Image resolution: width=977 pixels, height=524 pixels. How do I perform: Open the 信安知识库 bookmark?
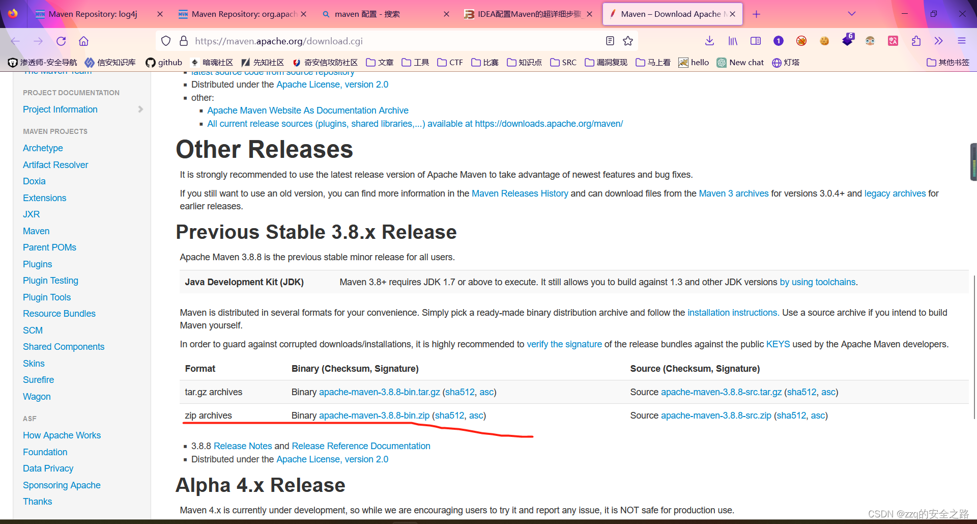click(x=110, y=63)
